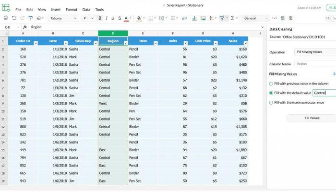Open the Data menu
336x192 pixels.
[86, 10]
